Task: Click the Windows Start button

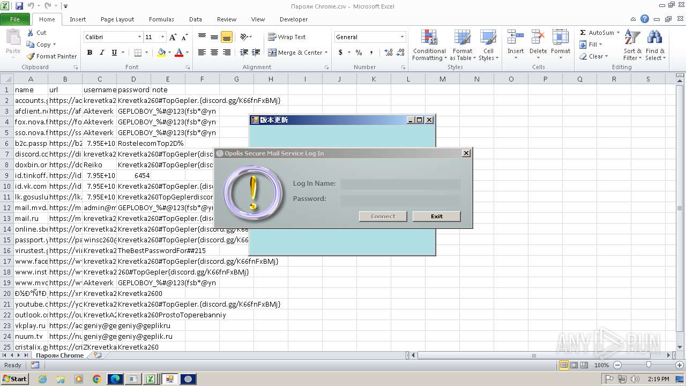Action: click(x=15, y=379)
